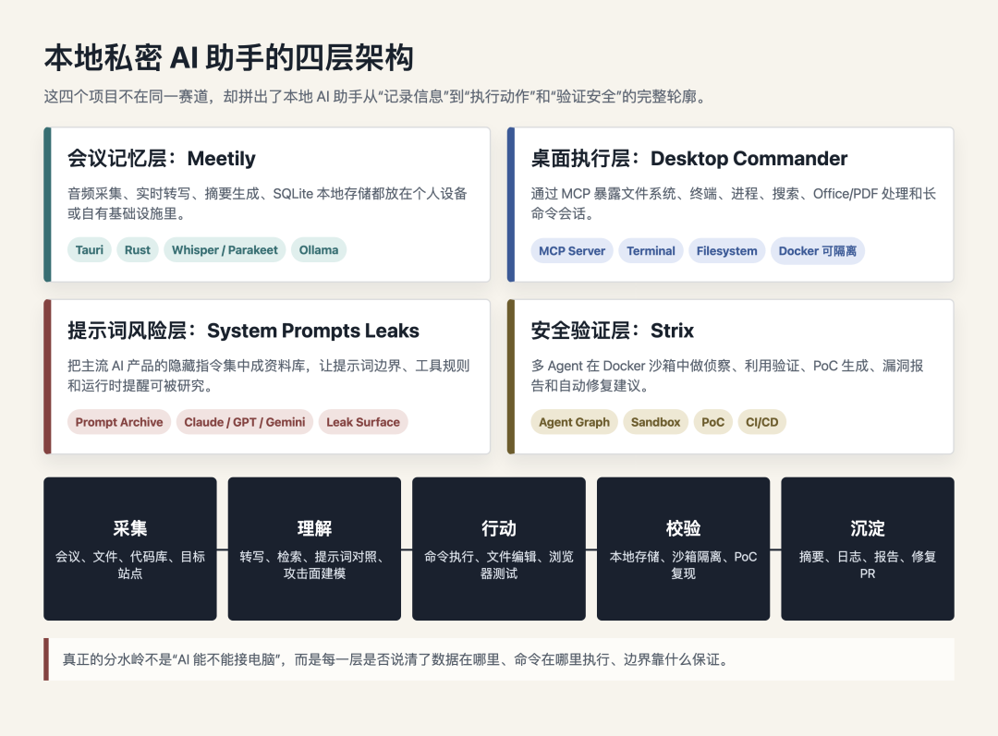This screenshot has height=736, width=998.
Task: Click the Whisper / Parakeet tag
Action: pyautogui.click(x=225, y=250)
